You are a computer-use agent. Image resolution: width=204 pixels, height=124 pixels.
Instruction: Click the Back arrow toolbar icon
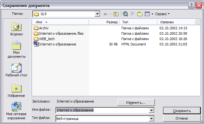[x=105, y=14]
